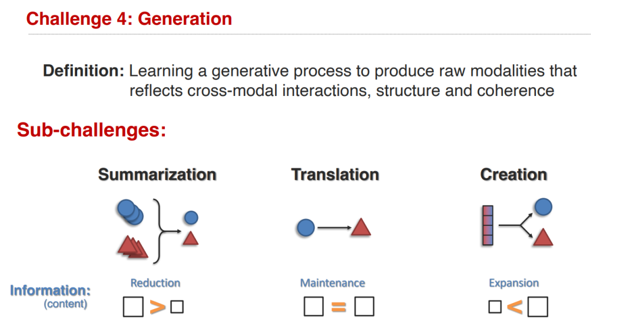Viewport: 636px width, 326px height.
Task: Click the Sub-challenges heading
Action: pos(91,129)
